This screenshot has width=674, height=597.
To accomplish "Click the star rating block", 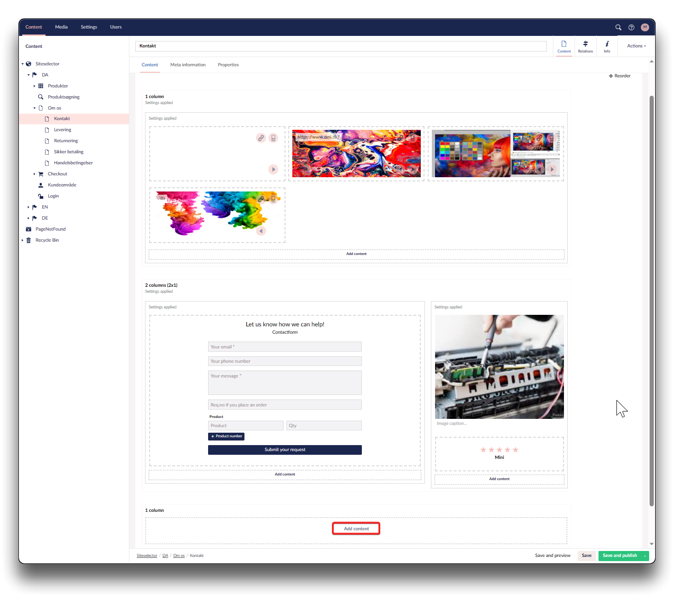I will (x=499, y=453).
